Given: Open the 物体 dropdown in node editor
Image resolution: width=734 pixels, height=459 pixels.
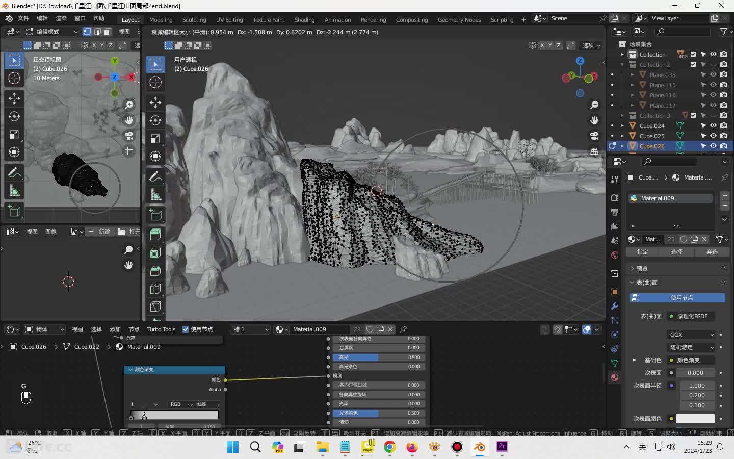Looking at the screenshot, I should pyautogui.click(x=45, y=329).
